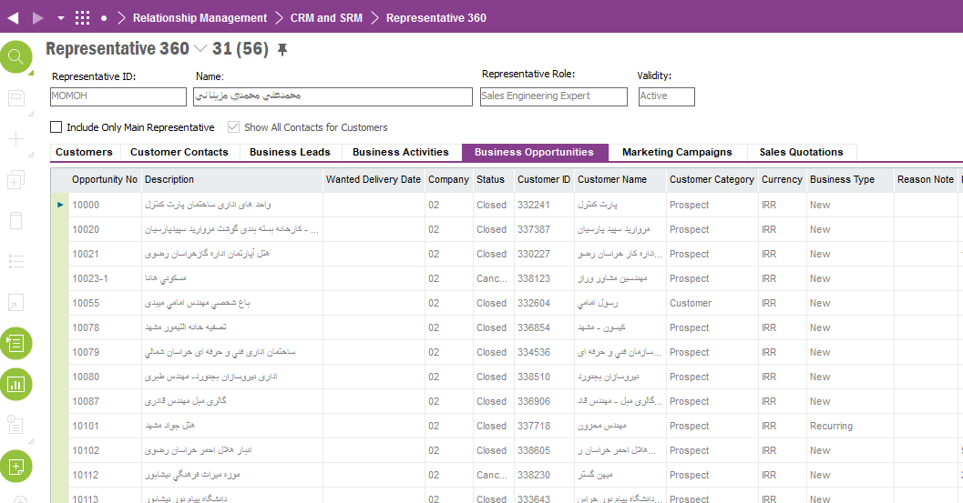Go to Relationship Management breadcrumb

[x=200, y=18]
